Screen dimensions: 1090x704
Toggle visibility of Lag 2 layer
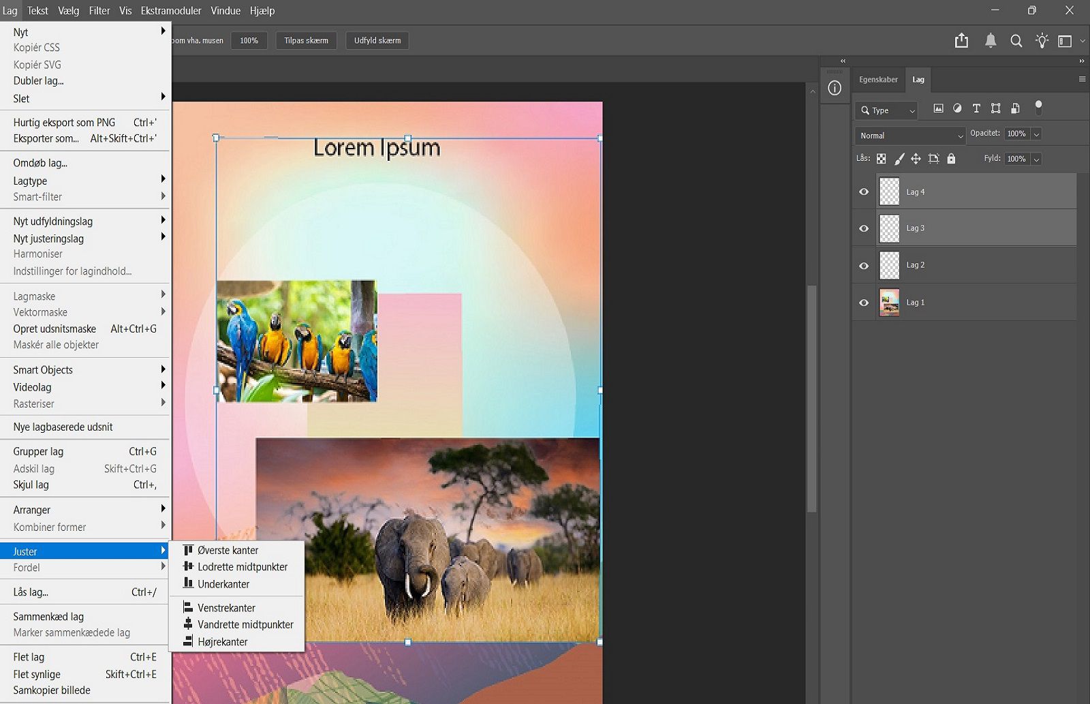point(864,266)
